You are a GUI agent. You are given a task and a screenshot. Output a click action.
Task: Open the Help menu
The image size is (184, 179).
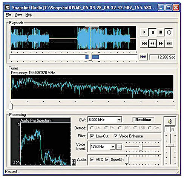click(29, 15)
